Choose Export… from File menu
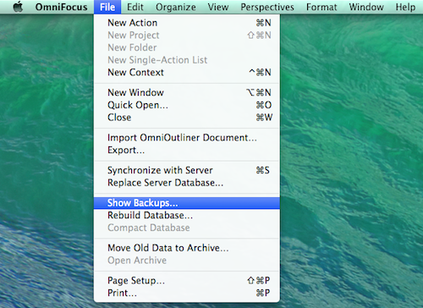 [x=187, y=150]
